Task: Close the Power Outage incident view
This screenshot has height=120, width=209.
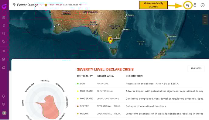Action: (x=202, y=5)
